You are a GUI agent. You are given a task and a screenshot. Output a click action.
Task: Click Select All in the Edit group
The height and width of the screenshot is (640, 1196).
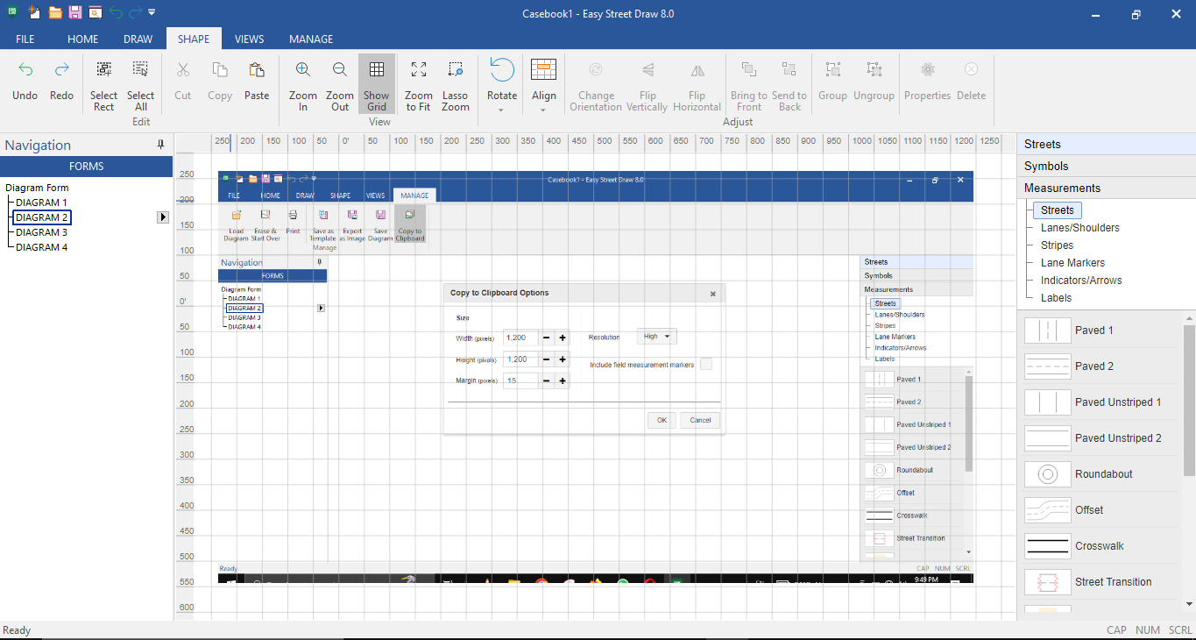pos(140,86)
